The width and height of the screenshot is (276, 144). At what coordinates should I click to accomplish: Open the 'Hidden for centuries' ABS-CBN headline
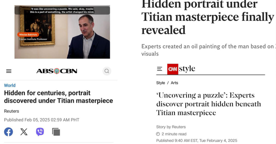point(58,97)
